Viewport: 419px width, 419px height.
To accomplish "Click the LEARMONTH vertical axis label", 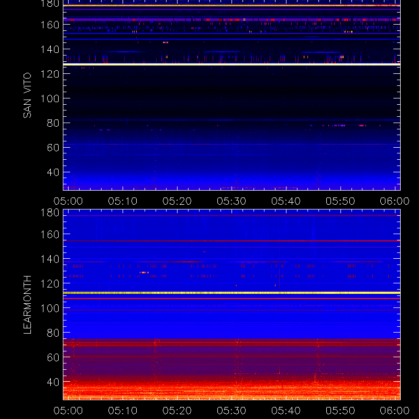I will (x=27, y=305).
